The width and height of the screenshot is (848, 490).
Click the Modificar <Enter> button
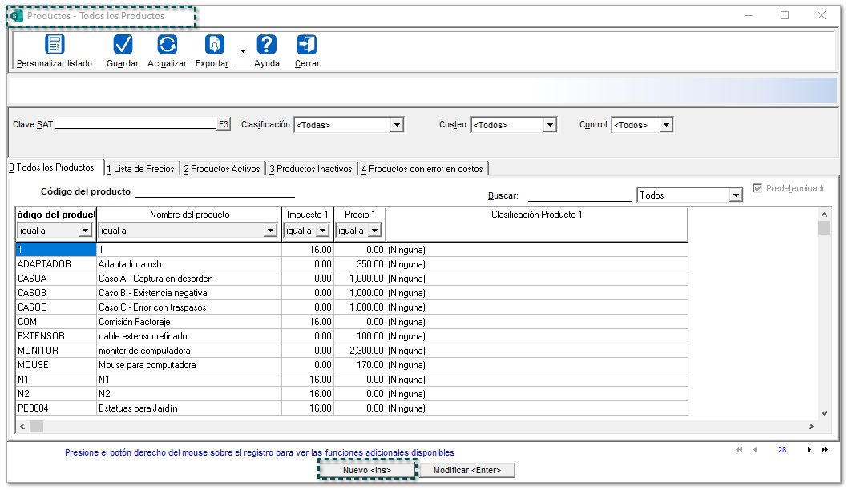(x=466, y=470)
